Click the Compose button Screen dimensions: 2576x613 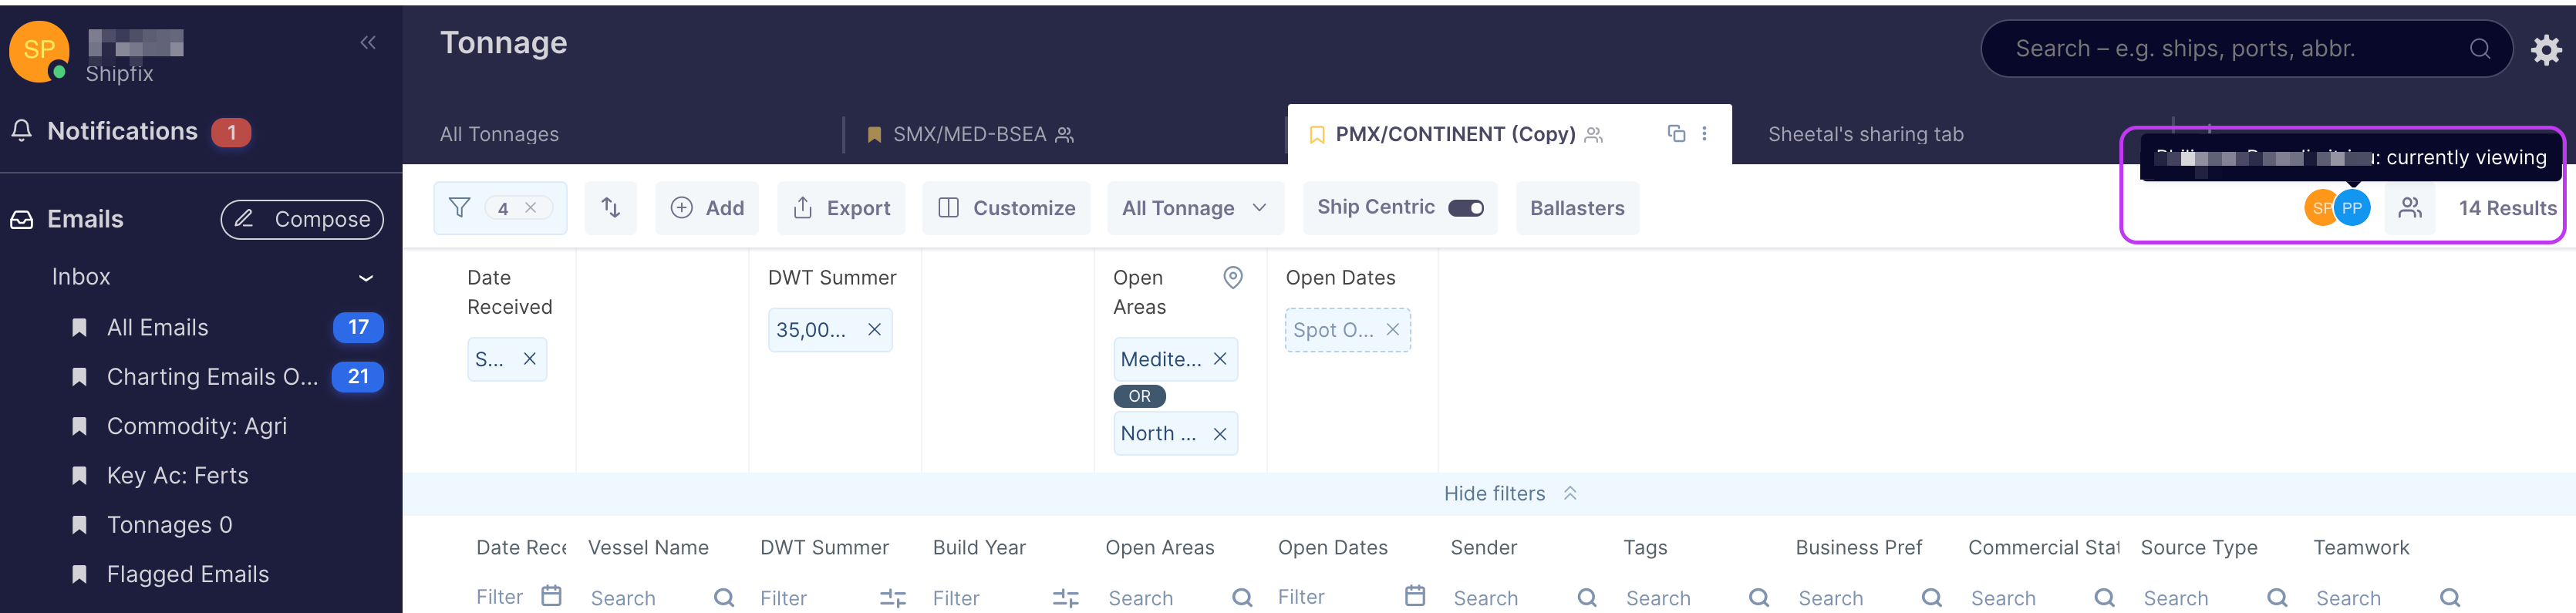coord(302,219)
